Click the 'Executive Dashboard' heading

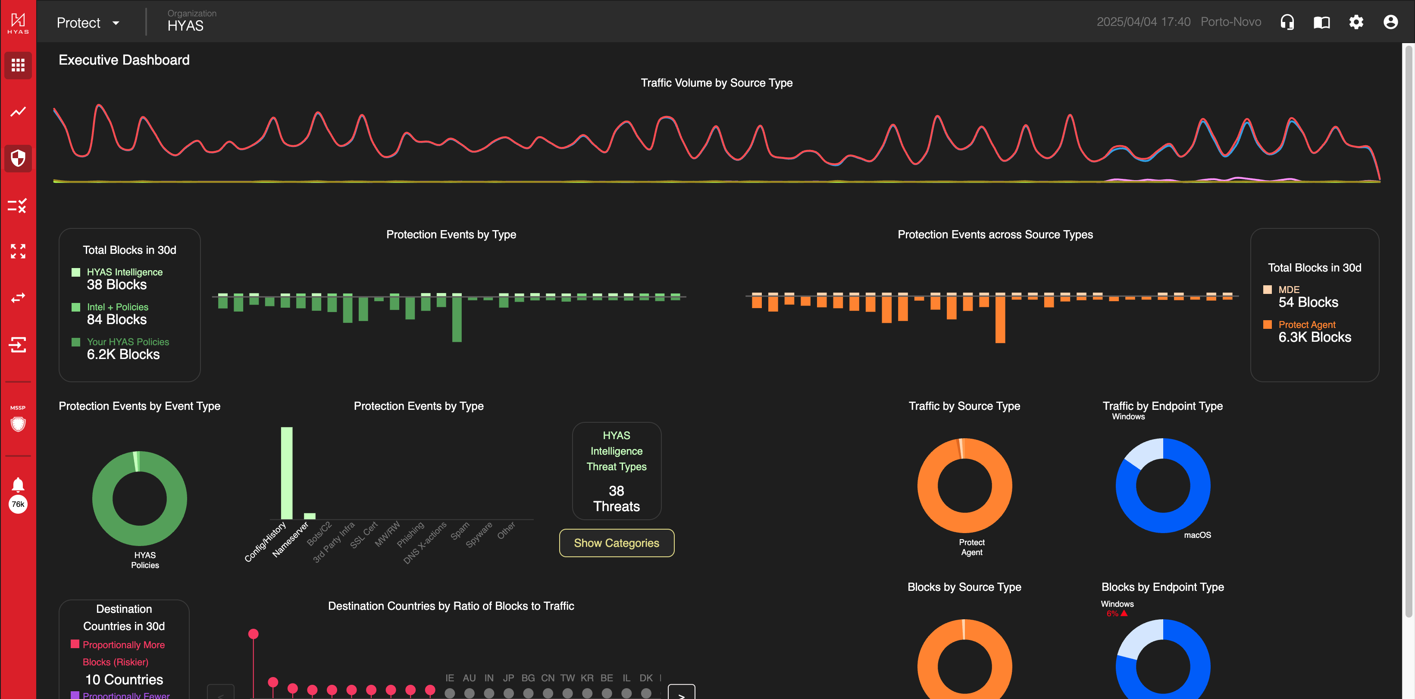tap(124, 60)
